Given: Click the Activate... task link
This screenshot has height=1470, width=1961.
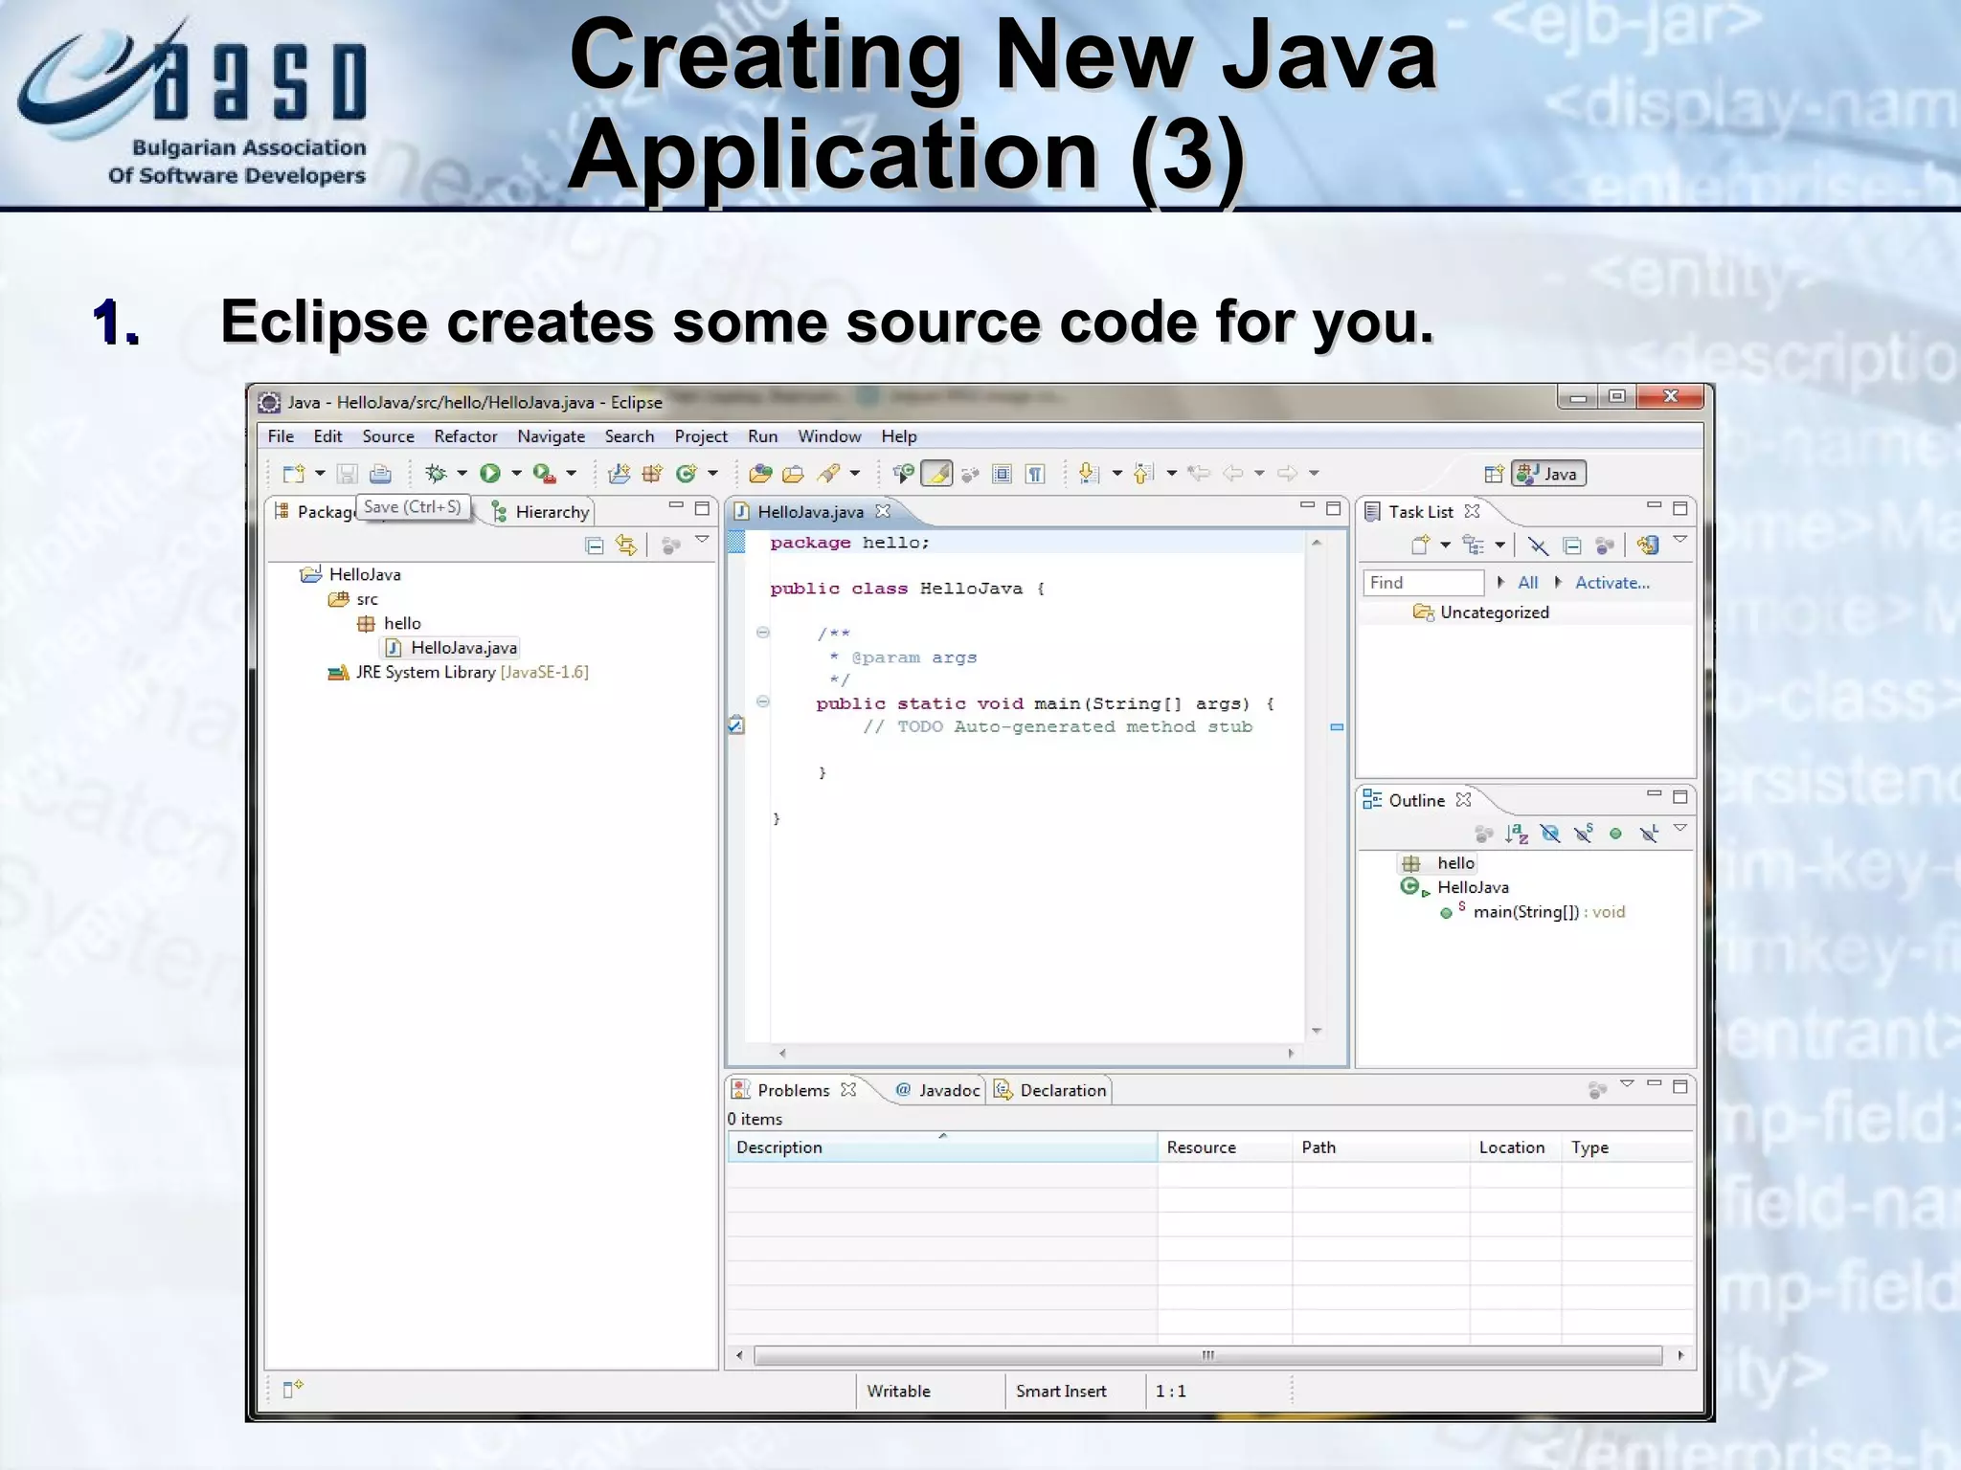Looking at the screenshot, I should coord(1612,582).
